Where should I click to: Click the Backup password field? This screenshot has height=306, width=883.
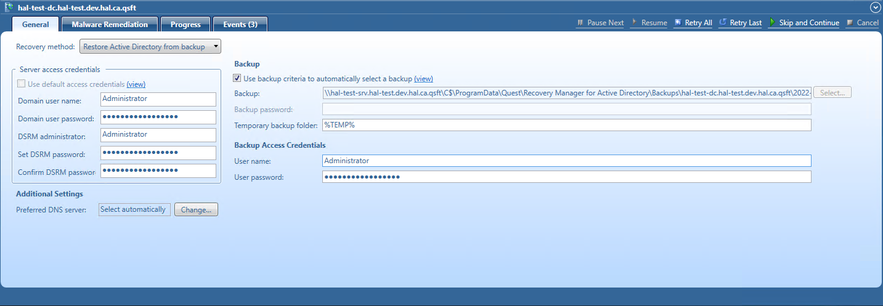click(567, 109)
